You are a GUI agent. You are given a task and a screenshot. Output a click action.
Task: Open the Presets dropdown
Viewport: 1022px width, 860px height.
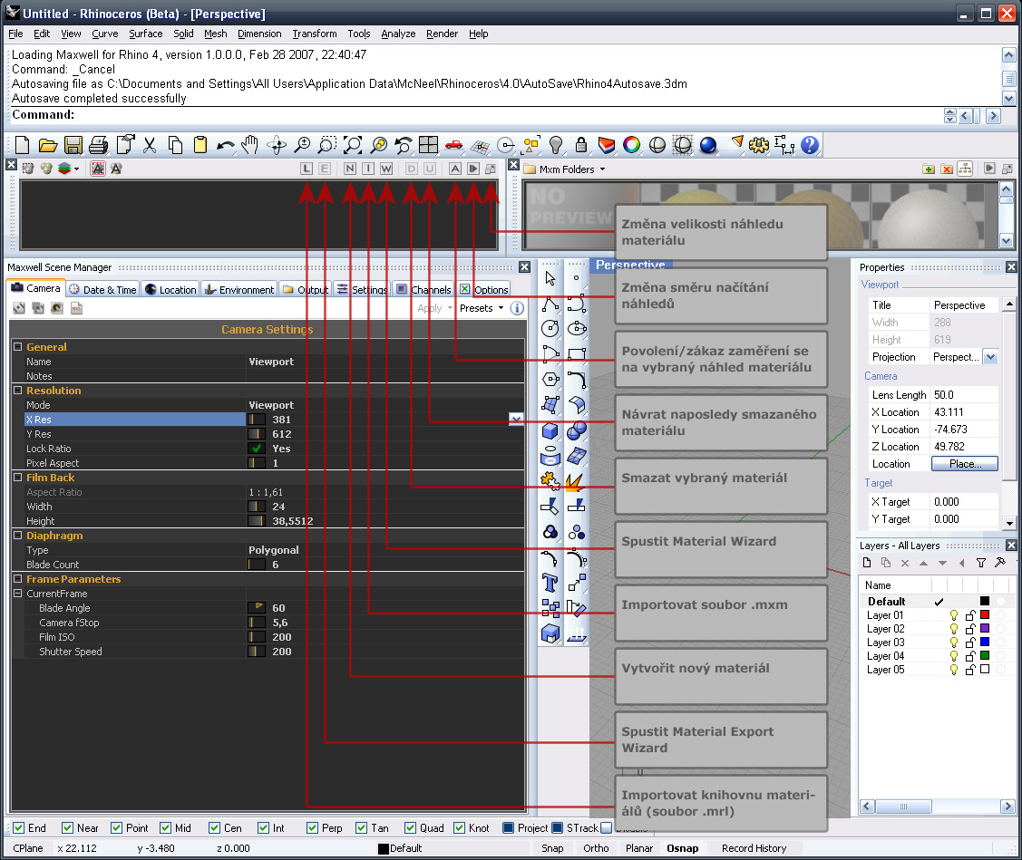pyautogui.click(x=482, y=308)
